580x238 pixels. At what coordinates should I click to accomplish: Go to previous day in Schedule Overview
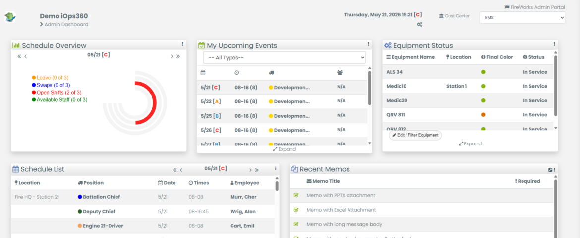(26, 56)
